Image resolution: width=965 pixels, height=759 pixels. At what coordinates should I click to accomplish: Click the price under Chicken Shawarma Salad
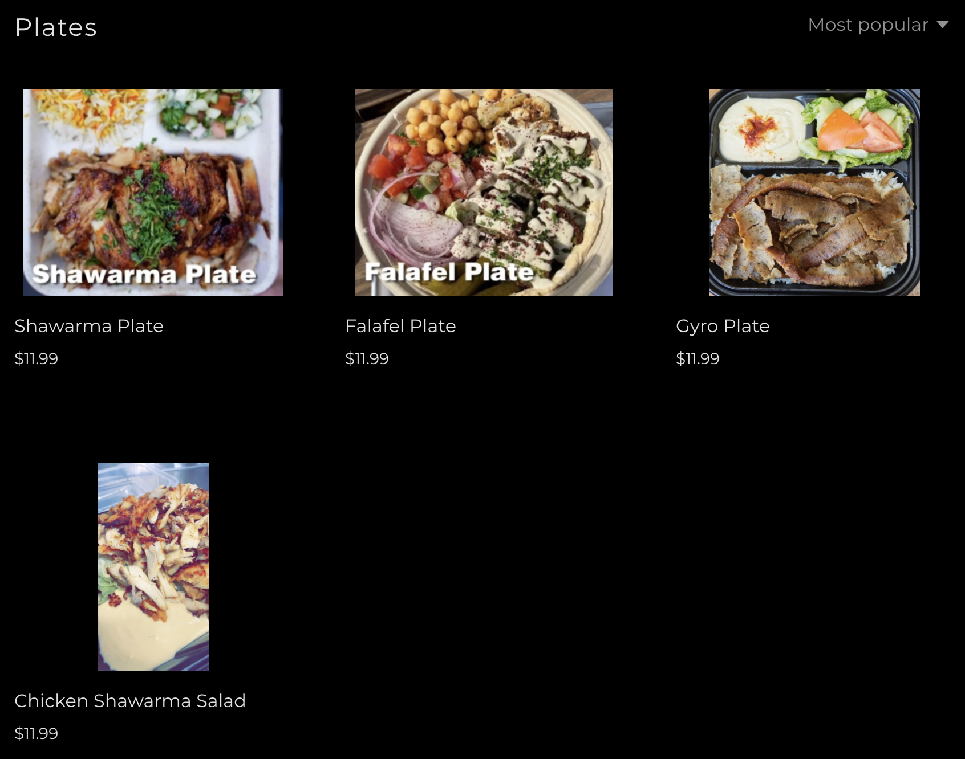coord(37,733)
